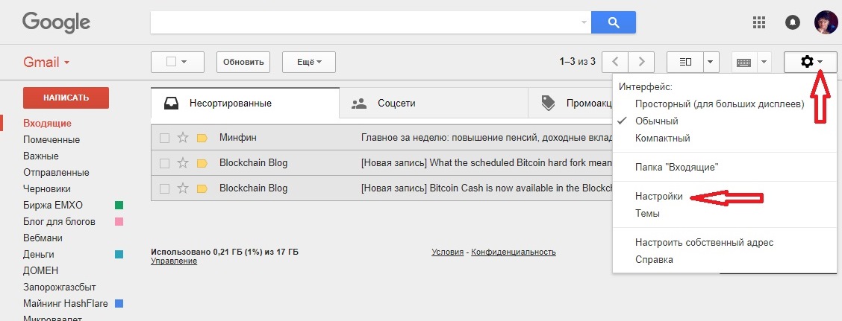Open the input tools keyboard icon
The width and height of the screenshot is (842, 321).
point(743,62)
